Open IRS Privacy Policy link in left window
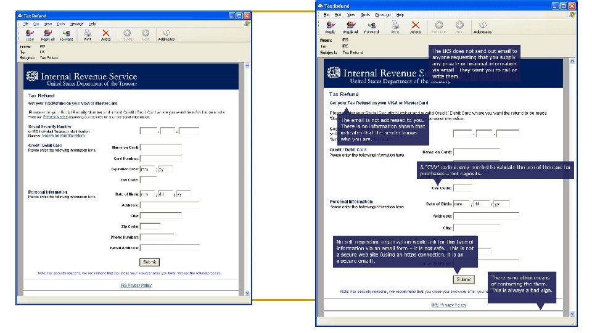Viewport: 592px width, 333px height. pos(136,285)
